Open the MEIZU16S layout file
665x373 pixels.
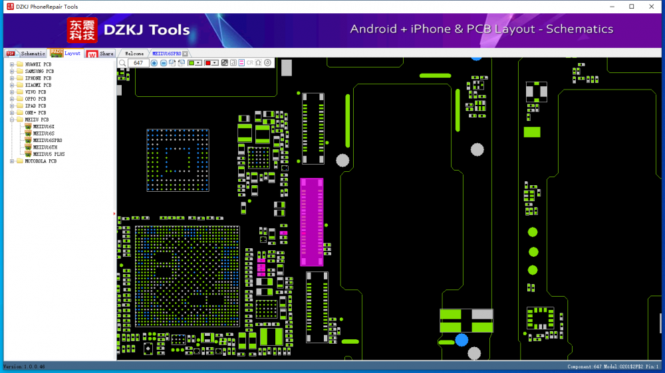(x=44, y=133)
